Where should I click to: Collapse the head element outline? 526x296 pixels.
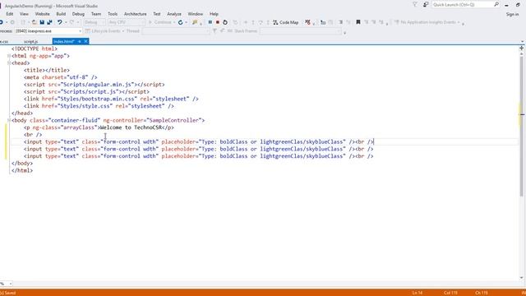click(9, 62)
